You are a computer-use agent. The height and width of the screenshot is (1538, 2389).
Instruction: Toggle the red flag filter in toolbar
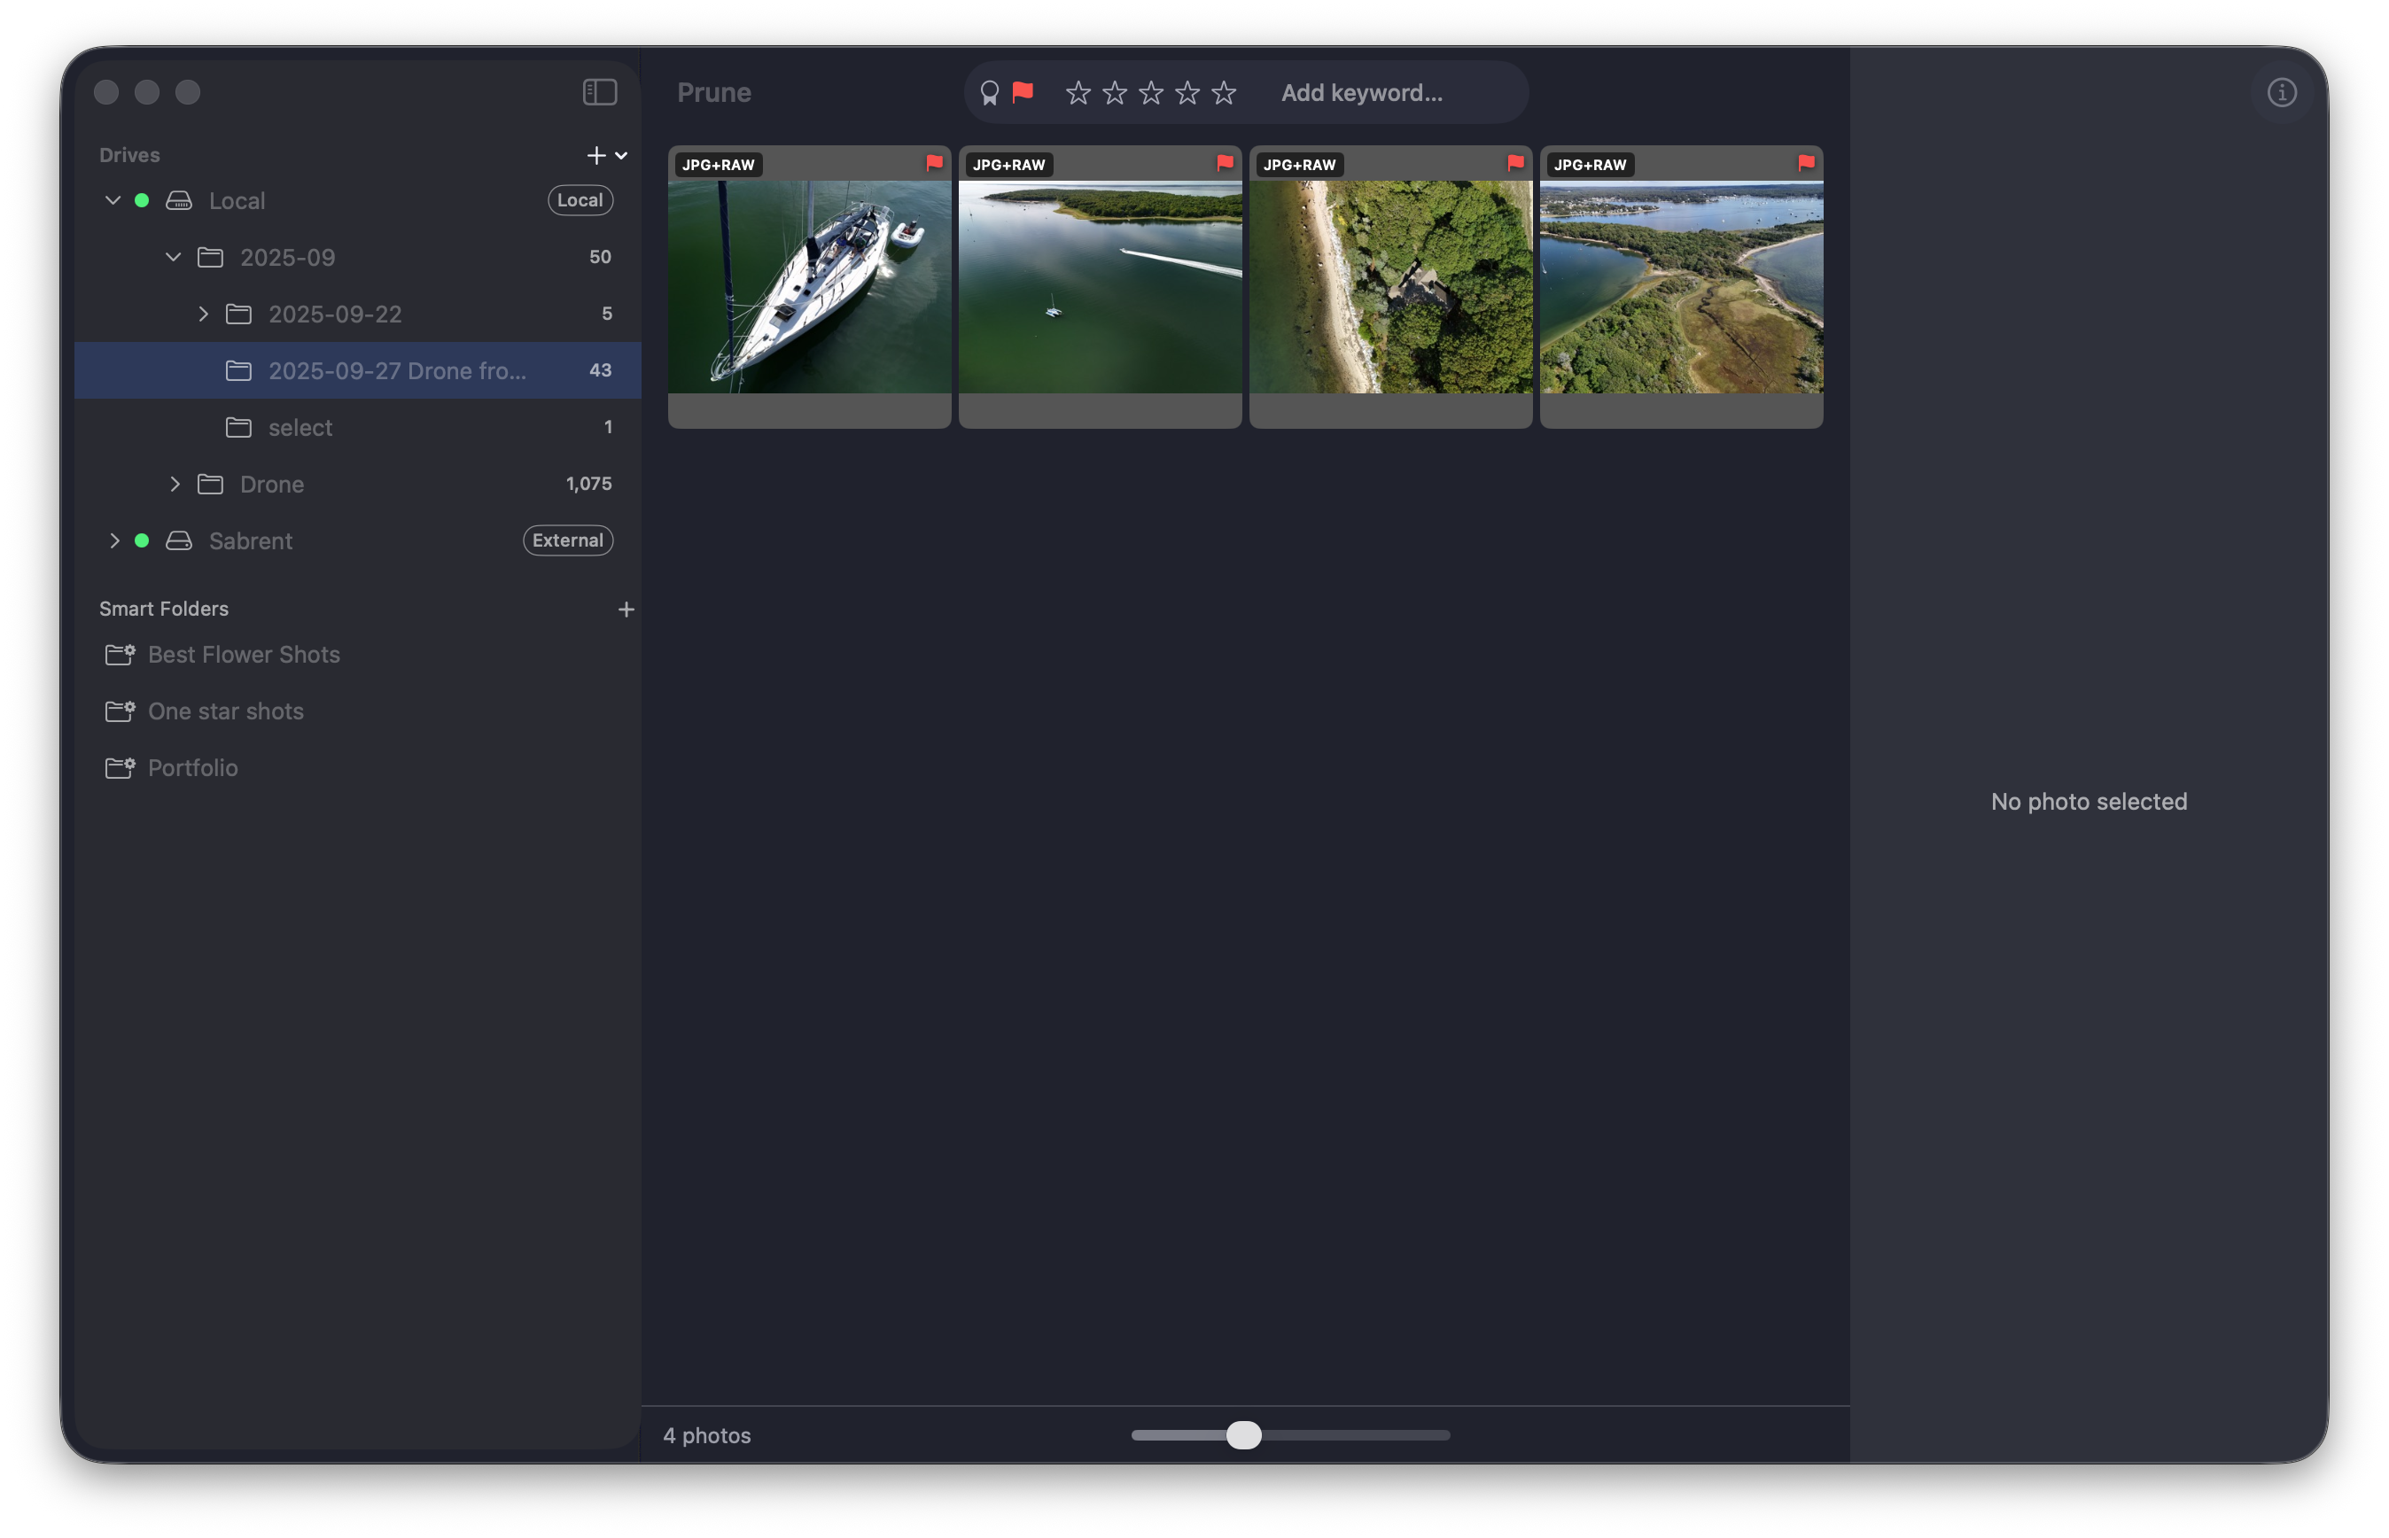[1022, 92]
